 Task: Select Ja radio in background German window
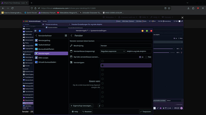[x=174, y=38]
